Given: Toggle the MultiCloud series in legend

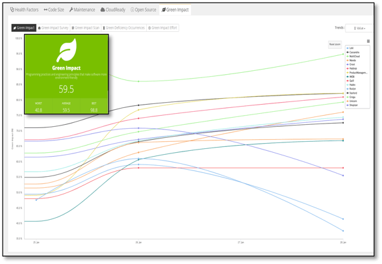Looking at the screenshot, I should pos(353,57).
